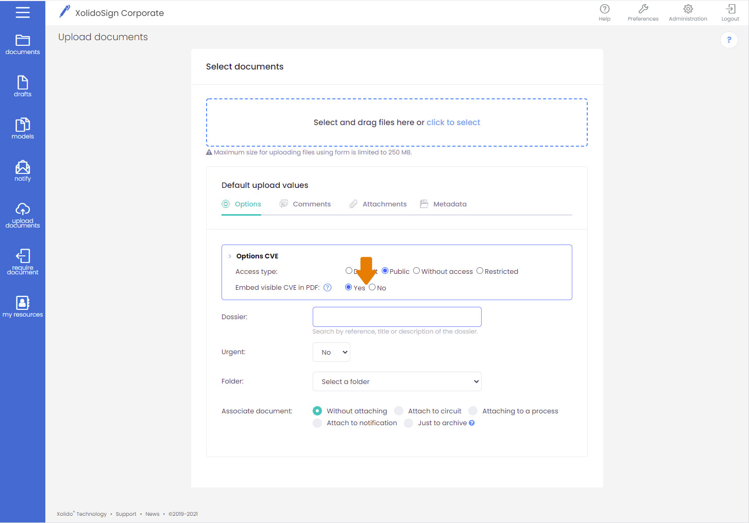The width and height of the screenshot is (749, 523).
Task: Click the dossier search hint text
Action: pos(395,332)
